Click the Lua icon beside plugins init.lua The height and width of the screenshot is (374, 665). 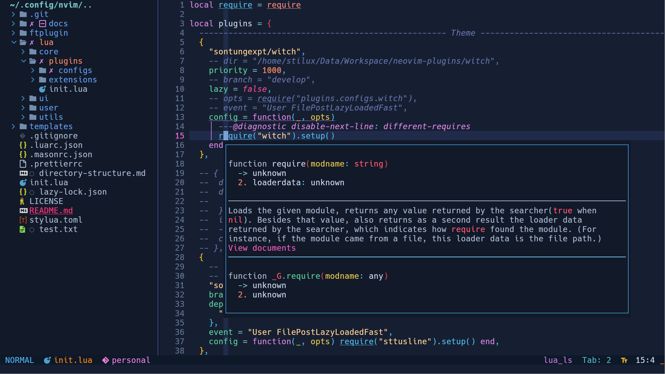coord(42,89)
